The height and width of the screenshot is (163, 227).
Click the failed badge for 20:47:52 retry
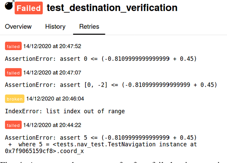click(x=13, y=46)
